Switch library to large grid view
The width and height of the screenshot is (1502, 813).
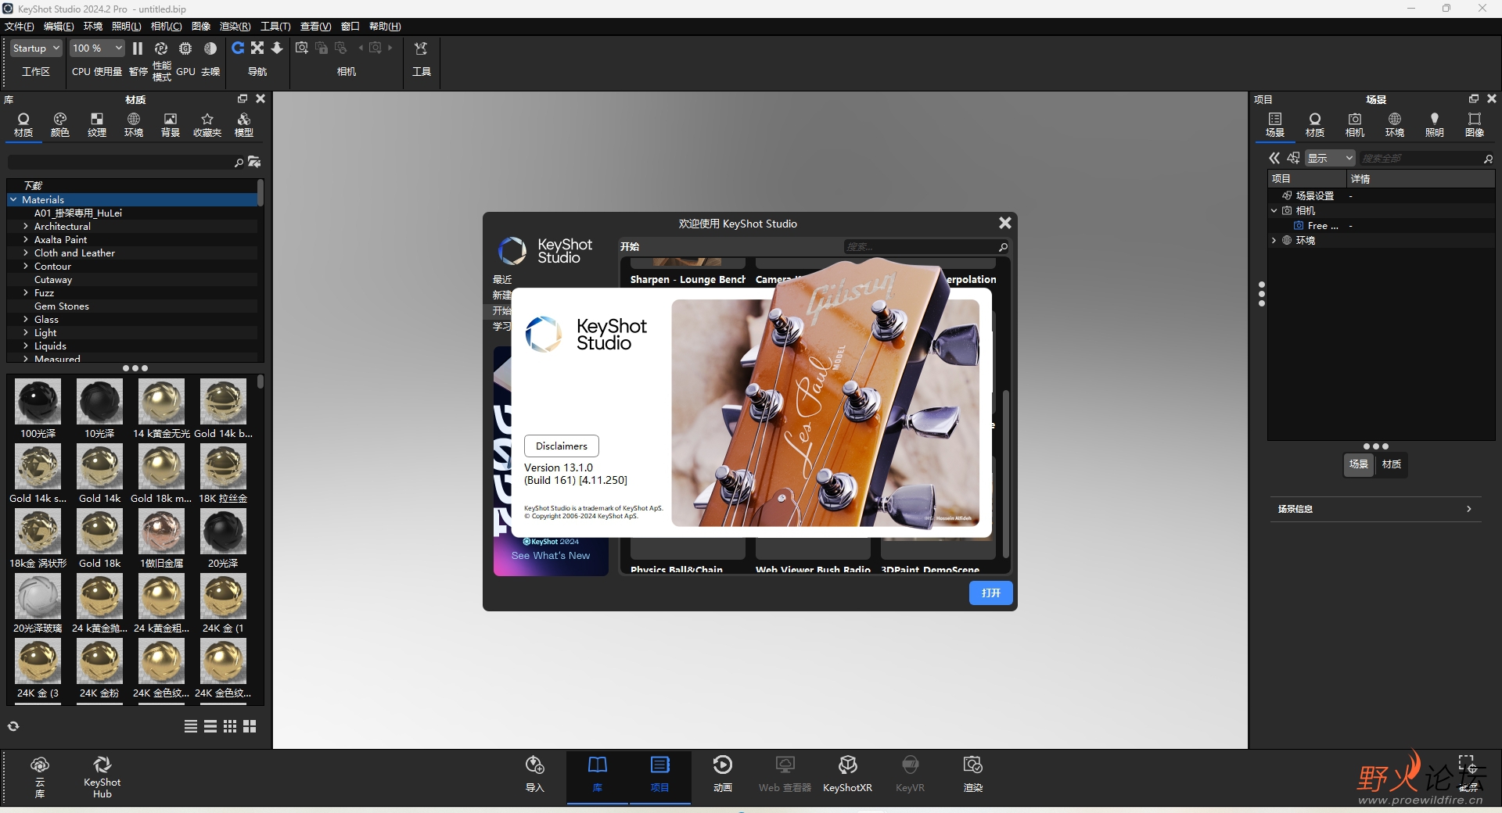pyautogui.click(x=250, y=726)
